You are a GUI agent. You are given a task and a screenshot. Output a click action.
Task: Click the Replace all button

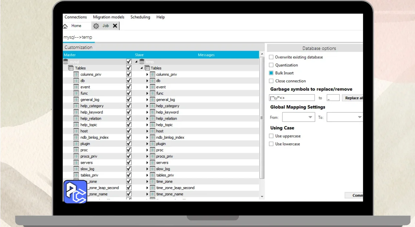point(353,98)
